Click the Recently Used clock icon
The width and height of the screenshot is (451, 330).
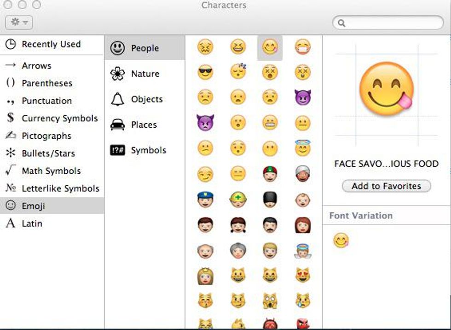click(x=10, y=44)
